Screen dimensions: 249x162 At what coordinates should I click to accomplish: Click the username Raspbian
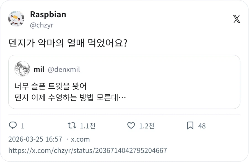click(x=48, y=15)
